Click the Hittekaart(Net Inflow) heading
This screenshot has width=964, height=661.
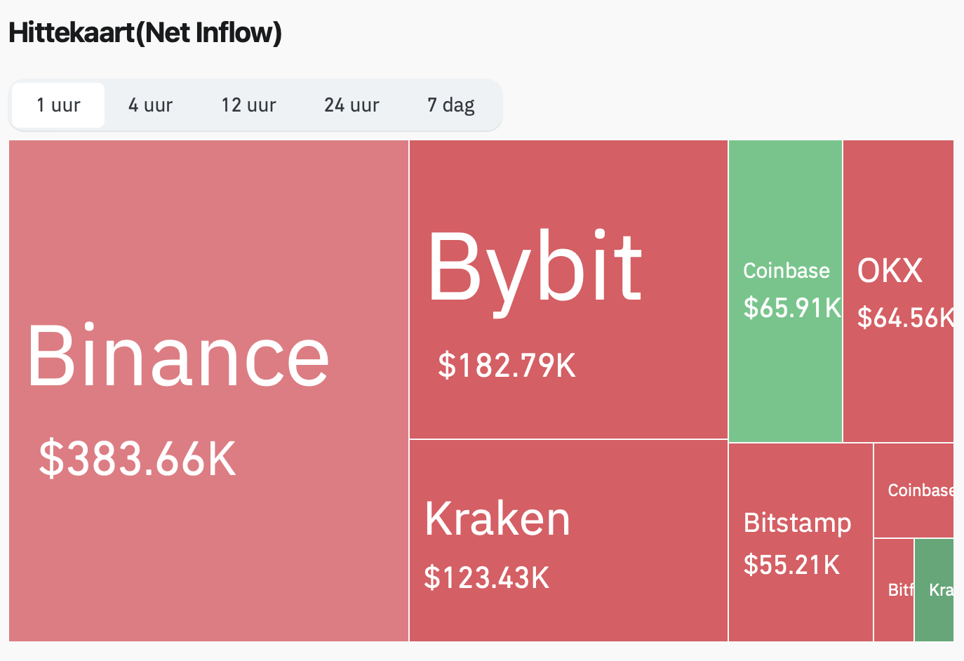pos(144,32)
